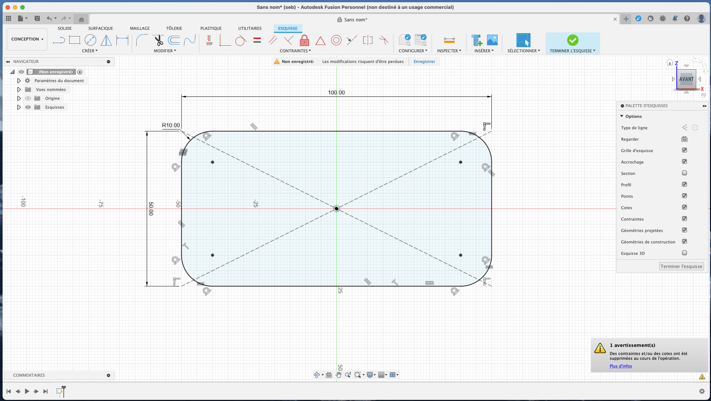Select the Trim scissors tool
Screen dimensions: 711x401
coord(158,40)
